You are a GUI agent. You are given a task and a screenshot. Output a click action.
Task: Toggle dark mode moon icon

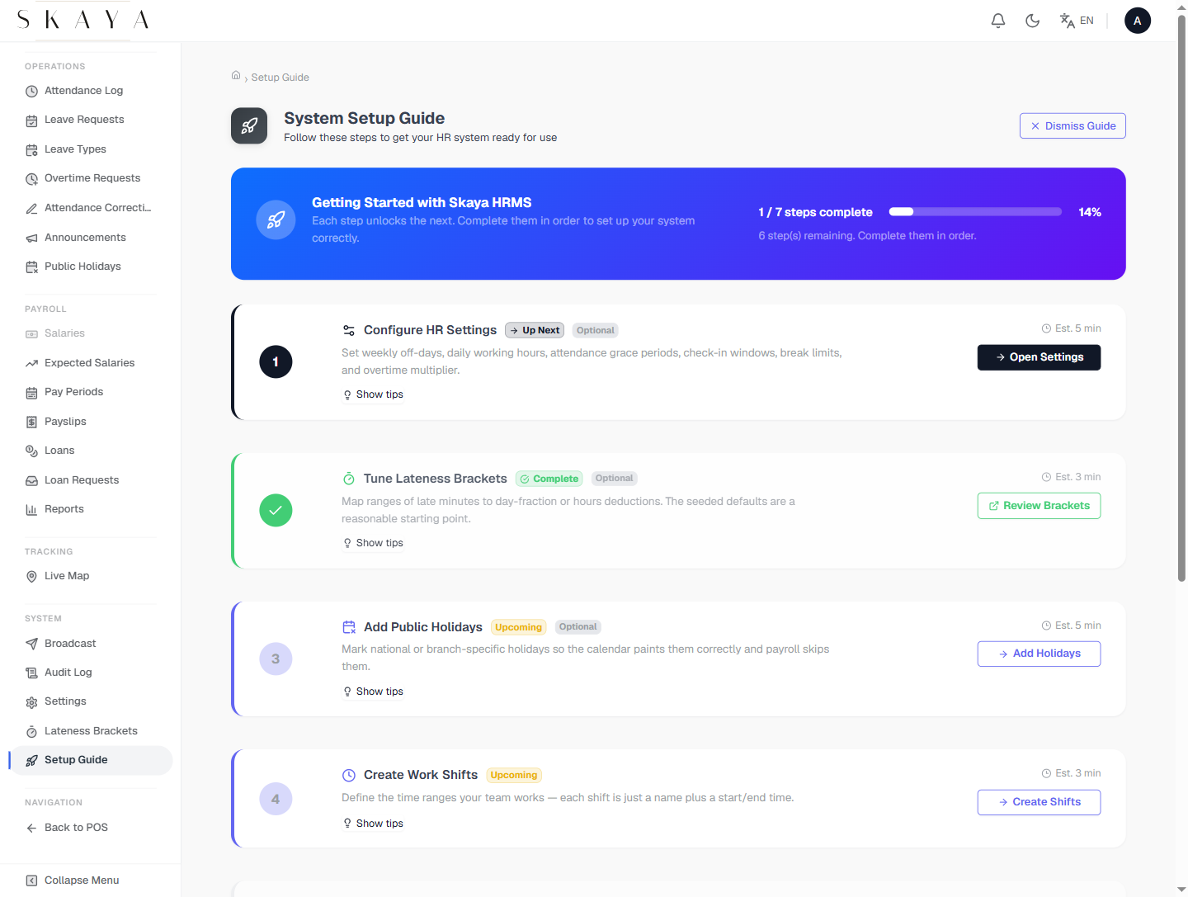click(x=1032, y=21)
